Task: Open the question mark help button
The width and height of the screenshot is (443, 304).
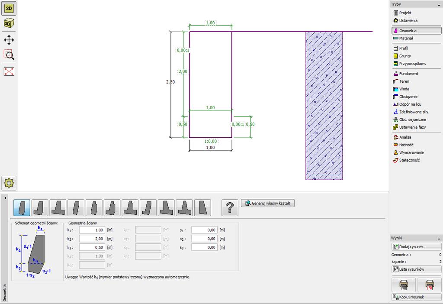Action: [230, 208]
